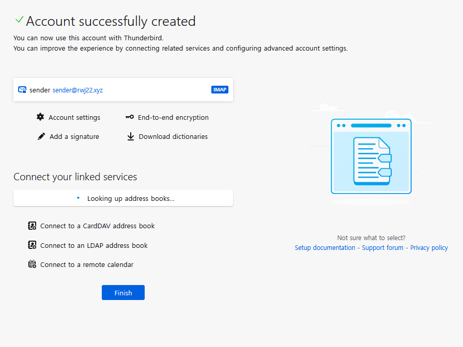This screenshot has height=347, width=463.
Task: Click the IMAP badge on account card
Action: click(220, 90)
